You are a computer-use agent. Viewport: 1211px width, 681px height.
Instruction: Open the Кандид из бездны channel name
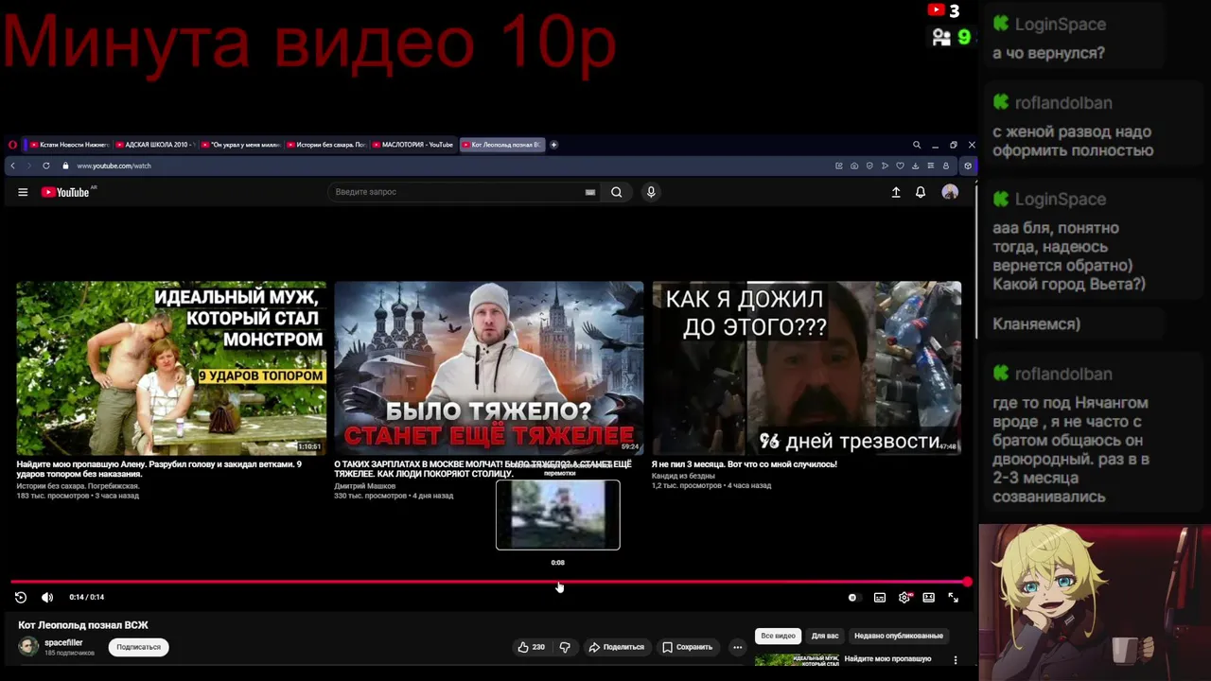[683, 476]
